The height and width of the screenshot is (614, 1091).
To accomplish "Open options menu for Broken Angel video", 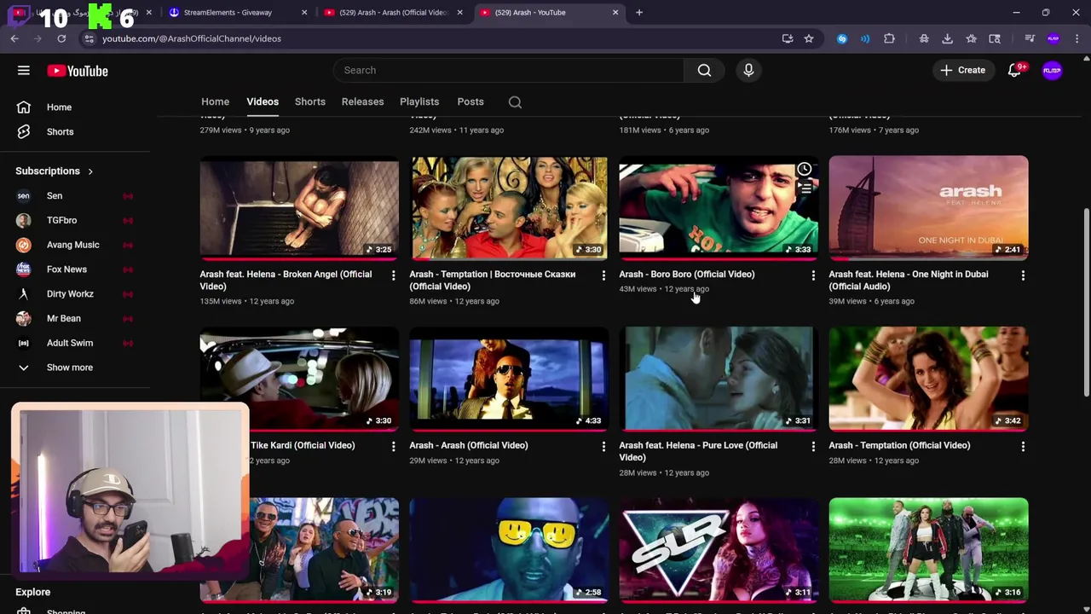I will click(x=393, y=275).
